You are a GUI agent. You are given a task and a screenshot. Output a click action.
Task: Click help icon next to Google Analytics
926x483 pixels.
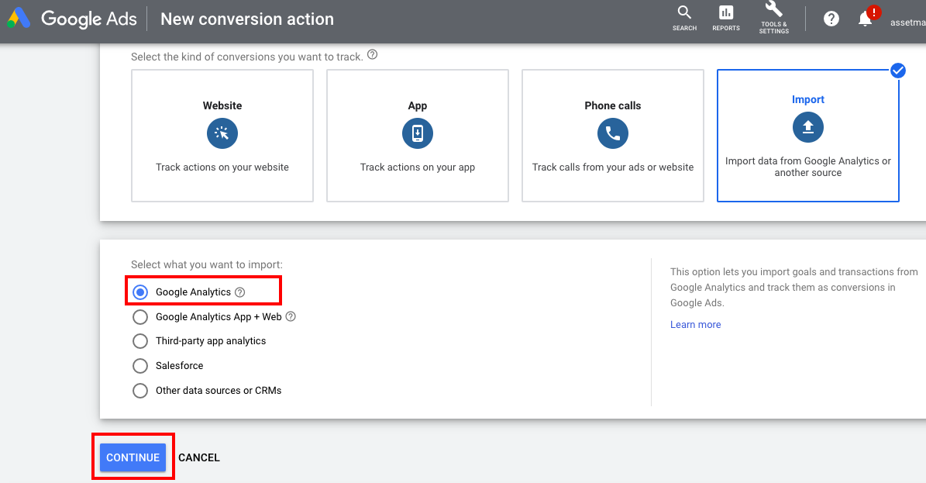(x=240, y=292)
